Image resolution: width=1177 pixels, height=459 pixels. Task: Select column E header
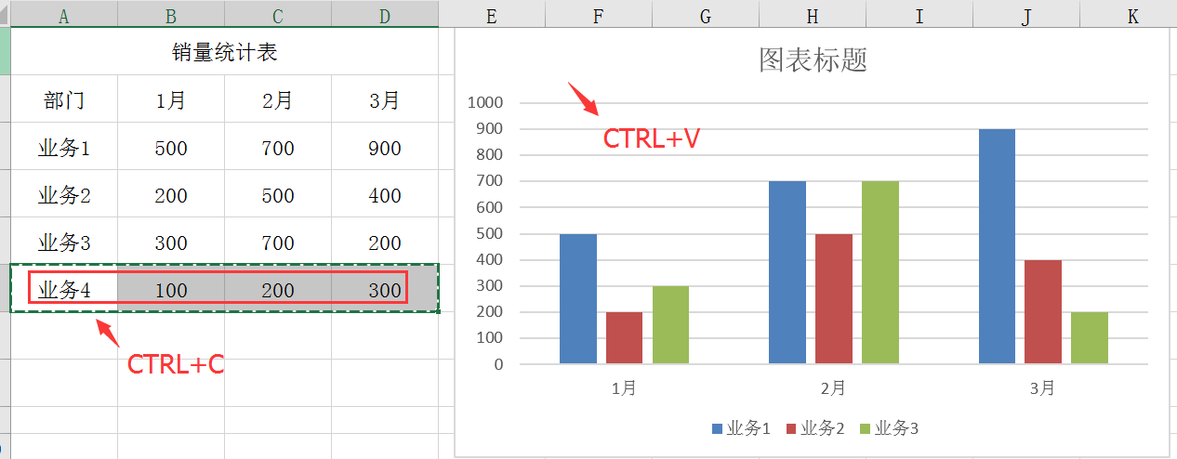click(x=491, y=14)
